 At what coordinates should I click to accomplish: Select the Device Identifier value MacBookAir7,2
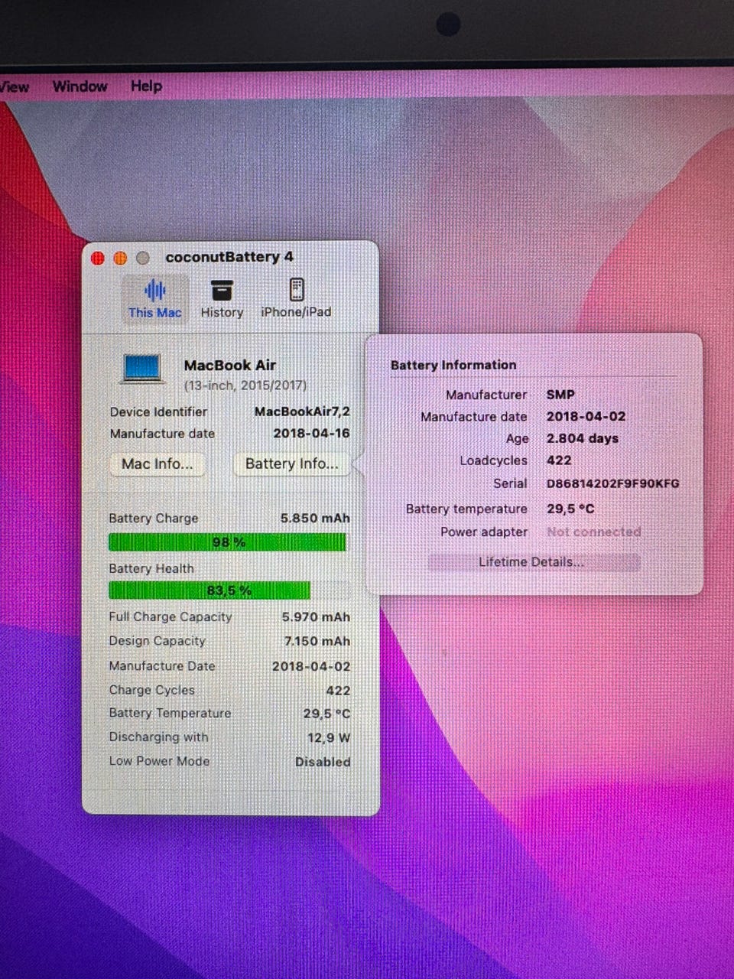tap(302, 411)
